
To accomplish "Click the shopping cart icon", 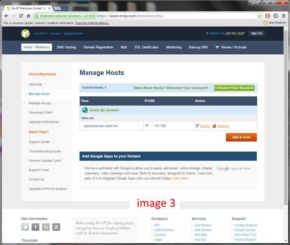I will (x=217, y=47).
